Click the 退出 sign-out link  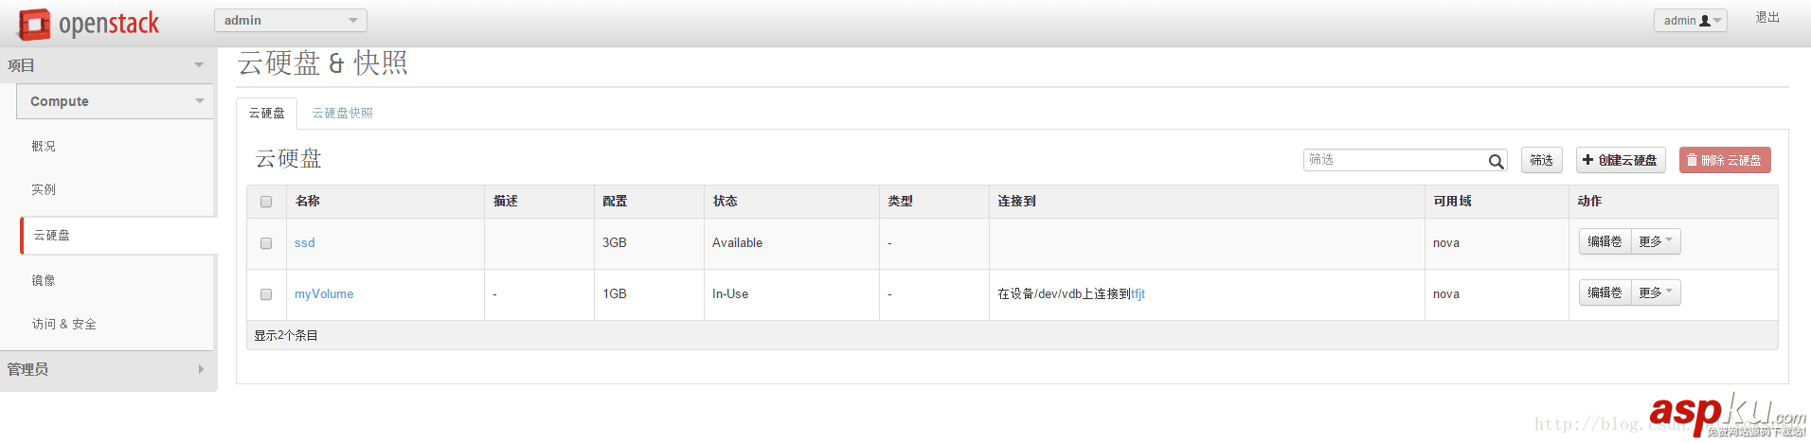click(1766, 18)
